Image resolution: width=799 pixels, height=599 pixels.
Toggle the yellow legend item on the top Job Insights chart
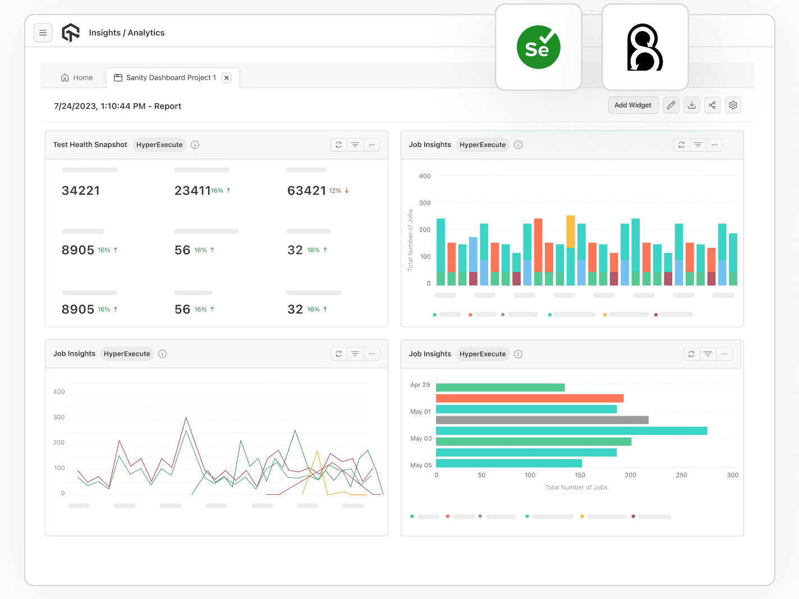(x=604, y=315)
